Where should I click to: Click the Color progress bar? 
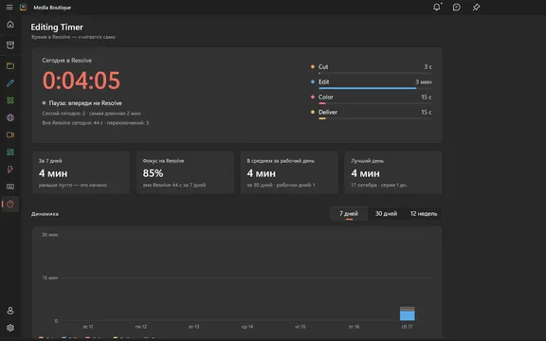pyautogui.click(x=375, y=103)
